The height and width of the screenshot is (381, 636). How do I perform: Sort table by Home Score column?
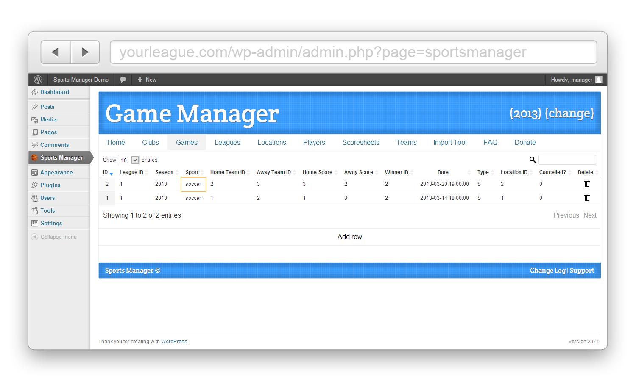point(320,172)
